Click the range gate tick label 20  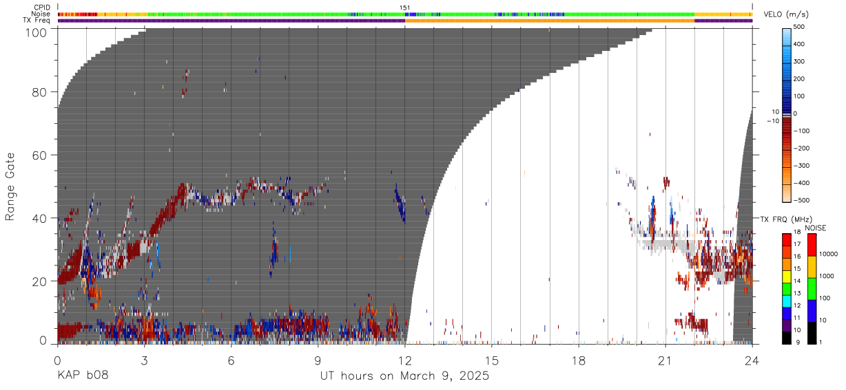[x=40, y=281]
